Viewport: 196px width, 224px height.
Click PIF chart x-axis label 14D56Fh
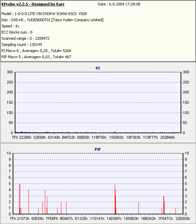[x=114, y=219]
